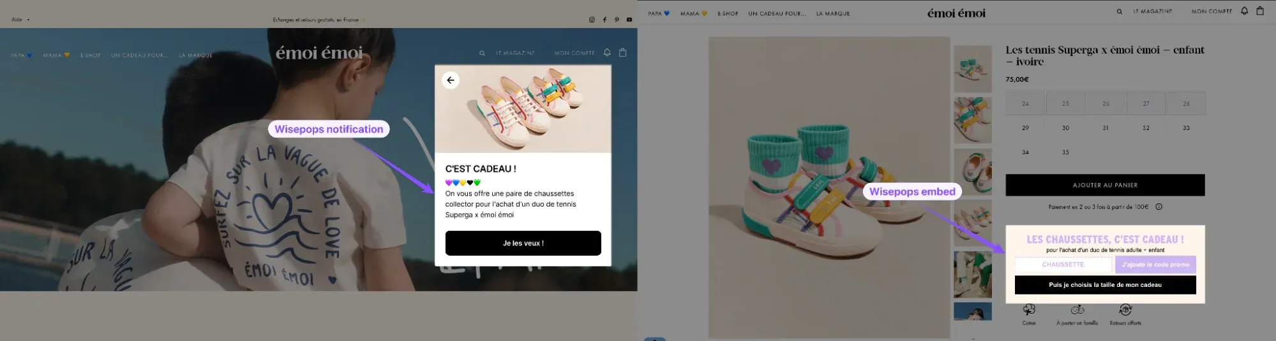
Task: Select second product thumbnail, top-view shoes
Action: 973,120
